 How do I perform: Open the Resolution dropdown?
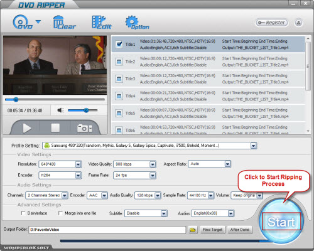coord(78,164)
